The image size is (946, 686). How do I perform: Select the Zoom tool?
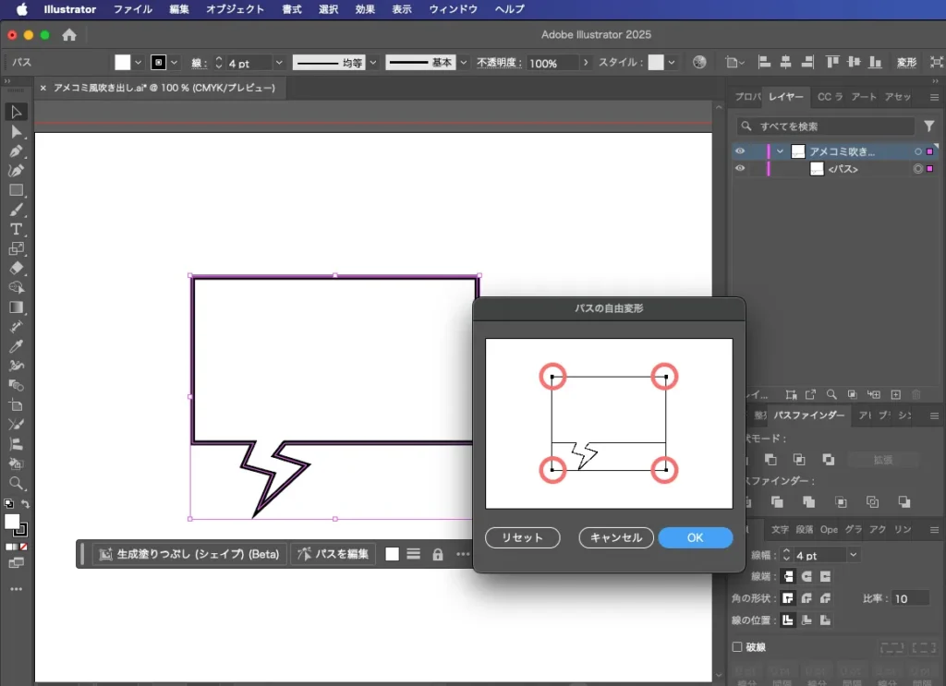pos(16,483)
